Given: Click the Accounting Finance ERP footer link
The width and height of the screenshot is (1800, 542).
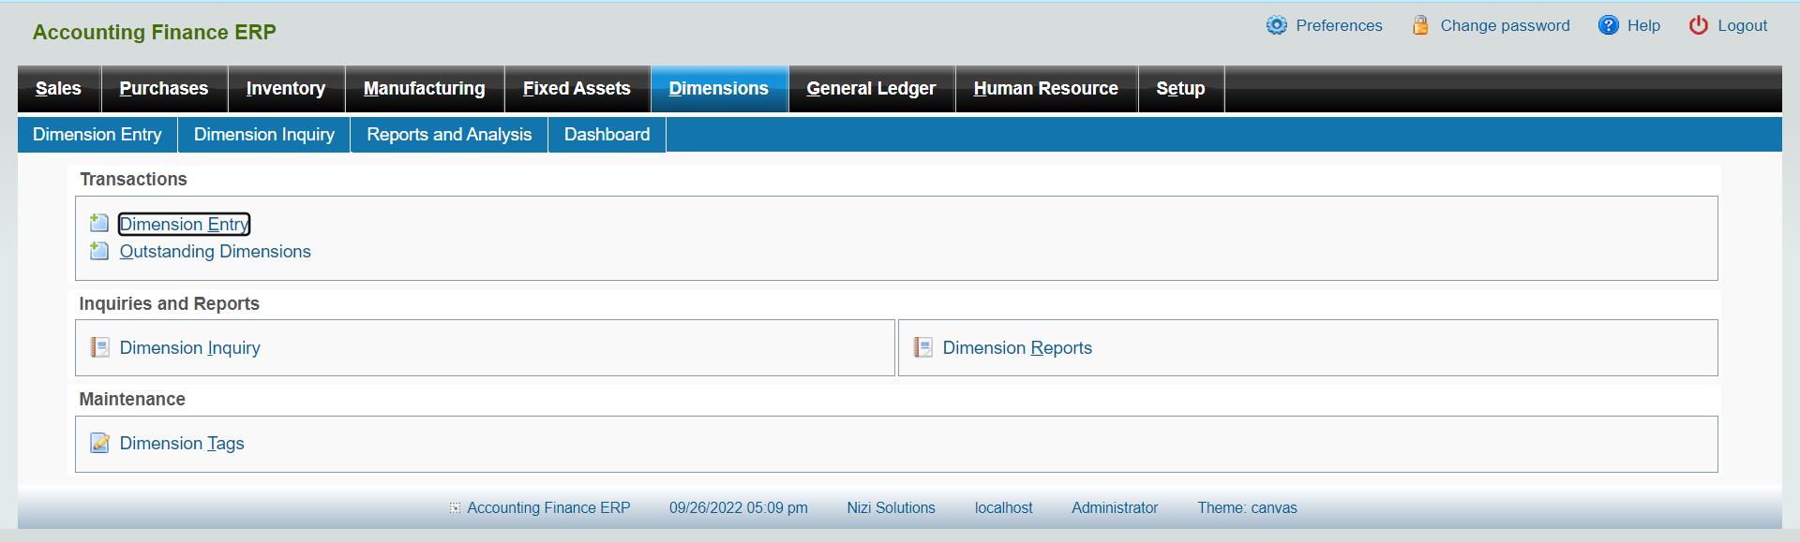Looking at the screenshot, I should [x=548, y=508].
